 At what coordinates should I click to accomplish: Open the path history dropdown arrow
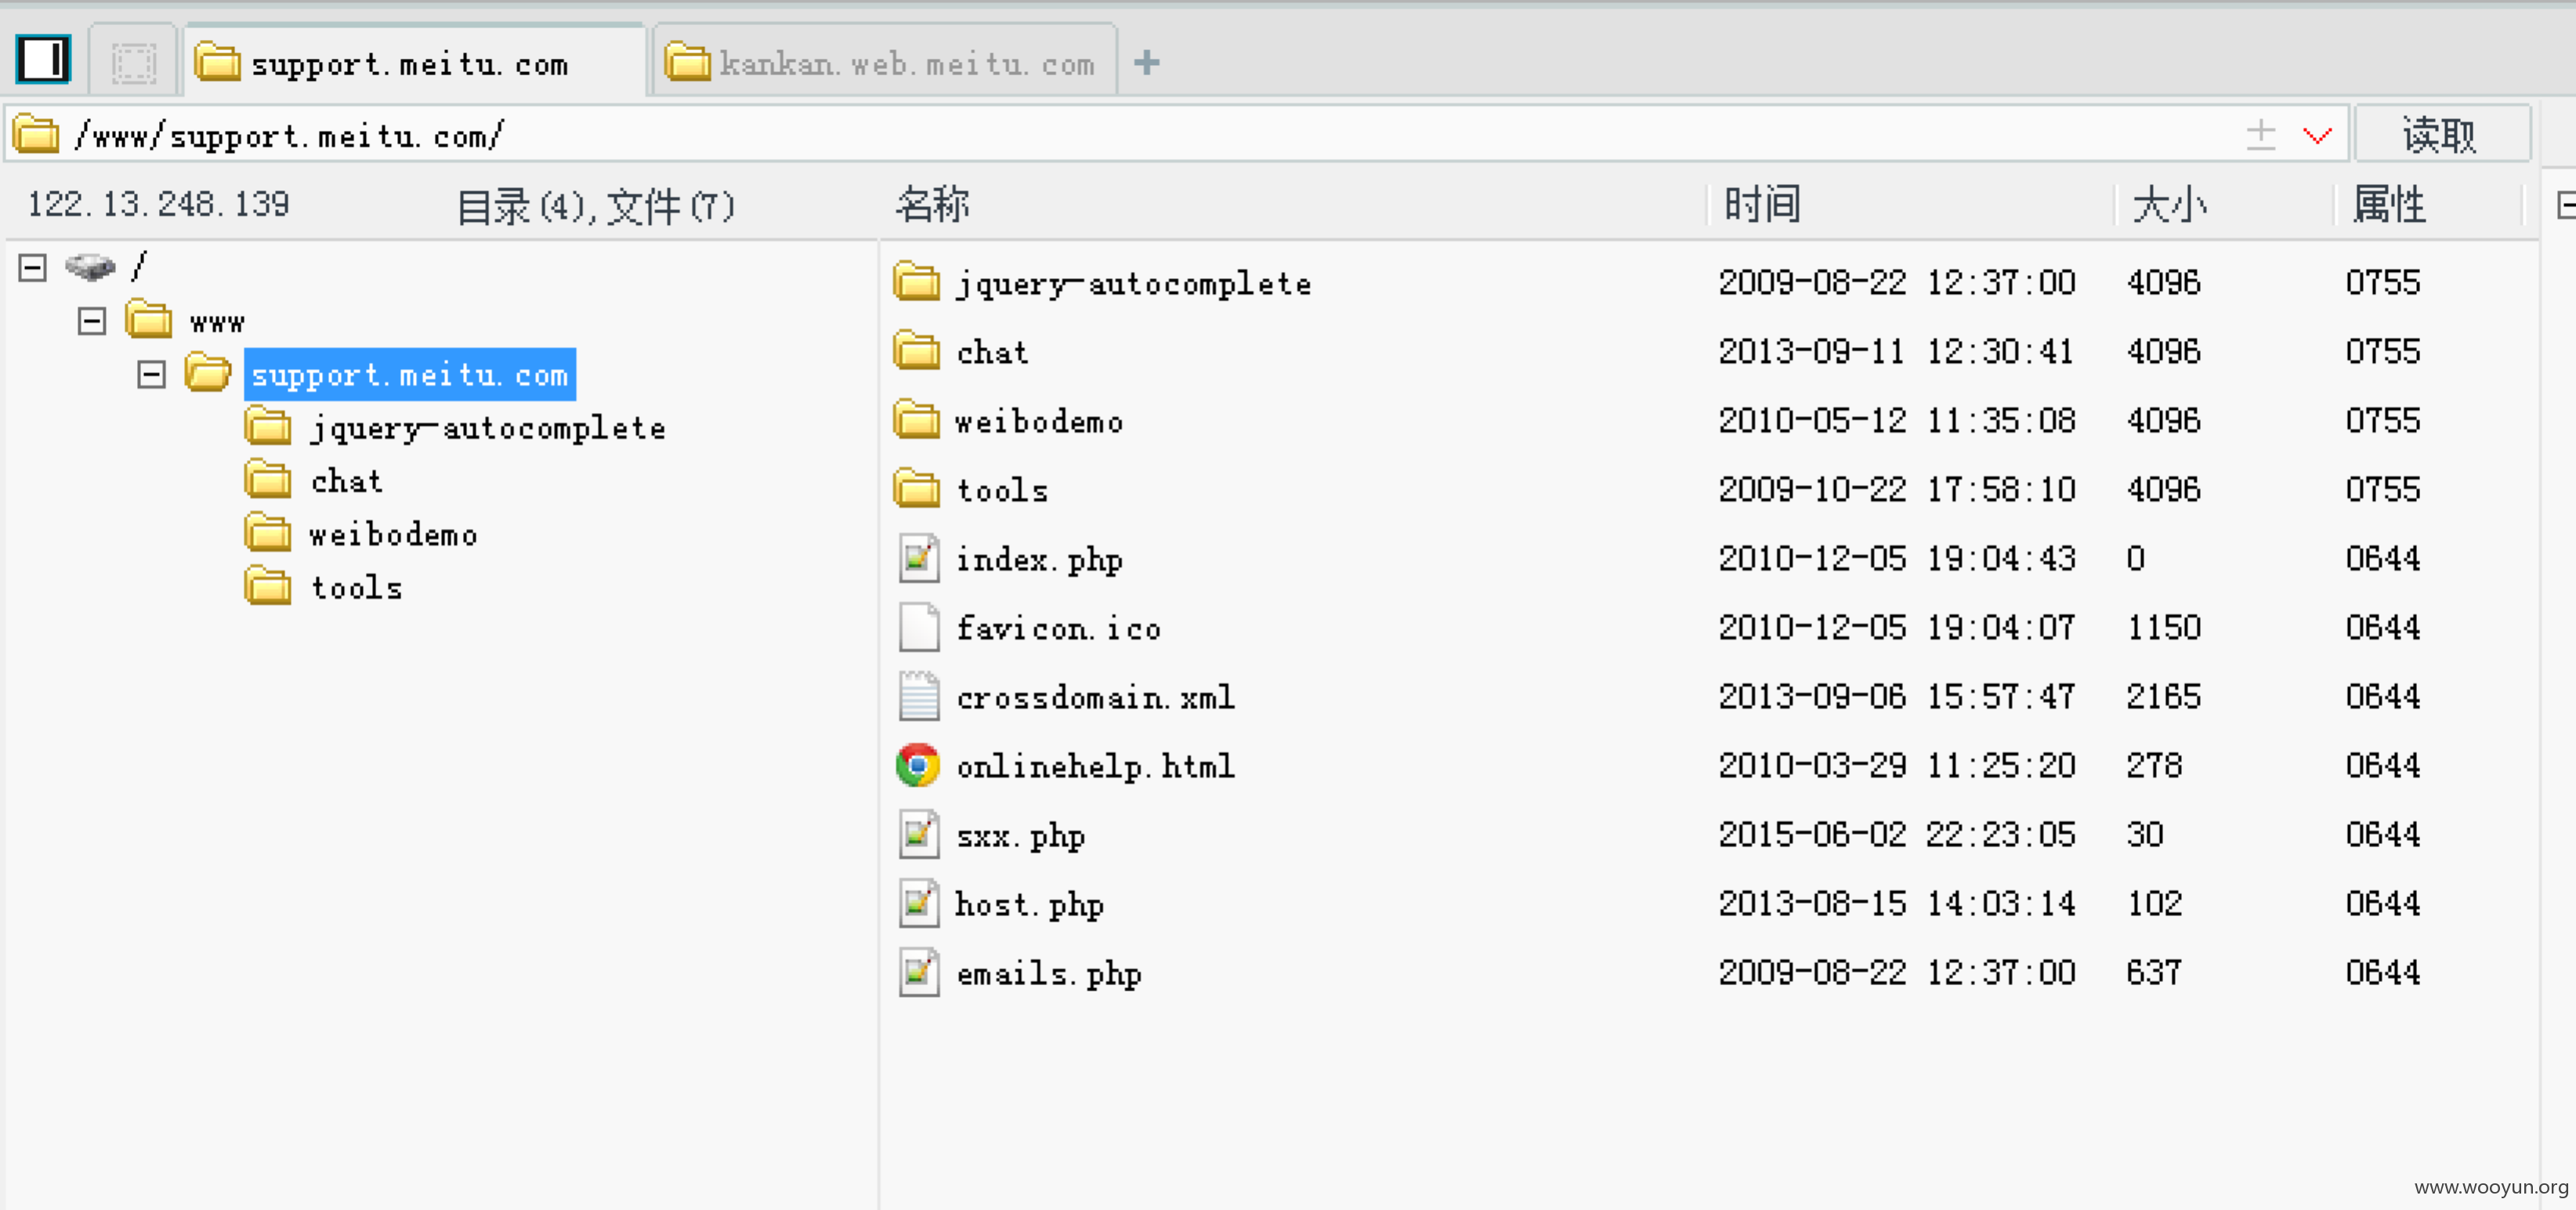(x=2317, y=135)
